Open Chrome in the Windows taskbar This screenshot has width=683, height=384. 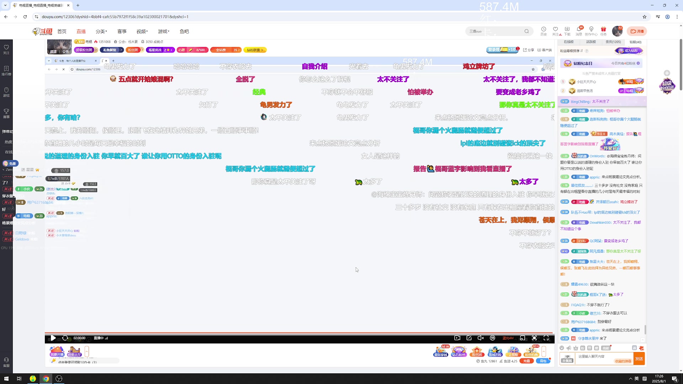coord(46,379)
